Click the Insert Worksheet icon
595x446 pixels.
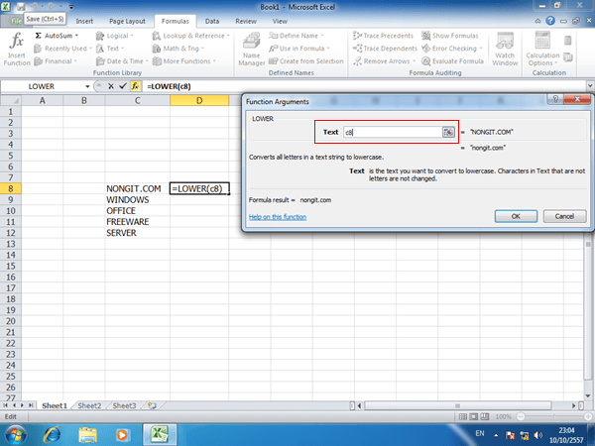152,405
